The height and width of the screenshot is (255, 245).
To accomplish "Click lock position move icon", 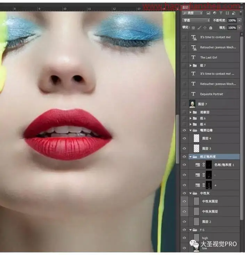I will coord(205,28).
